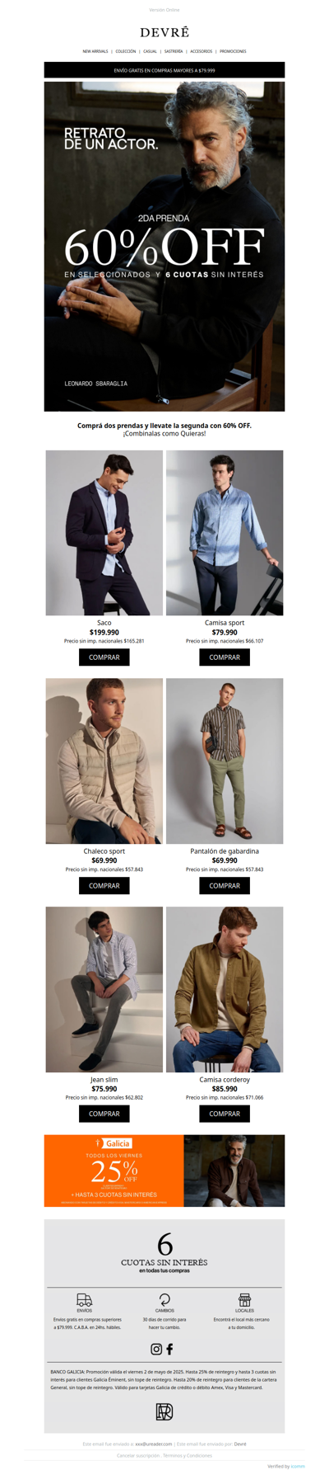Go to the Promociones menu item
Screen dimensions: 329x1470
[x=233, y=51]
